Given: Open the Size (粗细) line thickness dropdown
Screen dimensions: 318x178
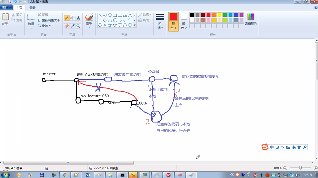Looking at the screenshot, I should (160, 21).
